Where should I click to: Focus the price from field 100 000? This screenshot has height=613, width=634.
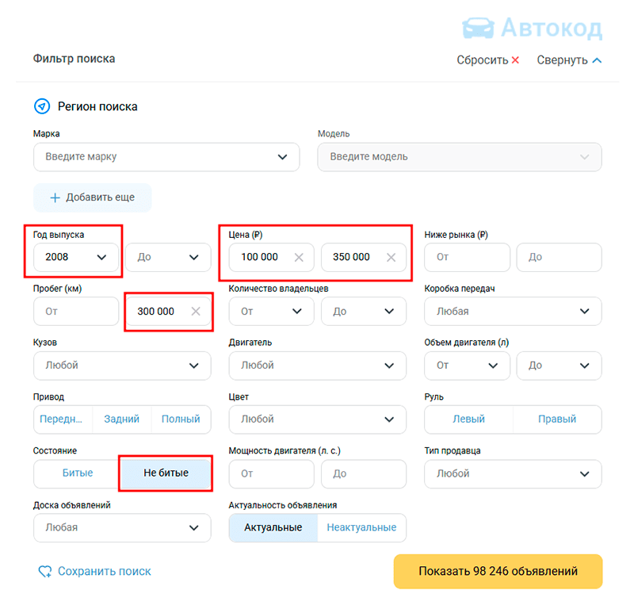click(271, 258)
